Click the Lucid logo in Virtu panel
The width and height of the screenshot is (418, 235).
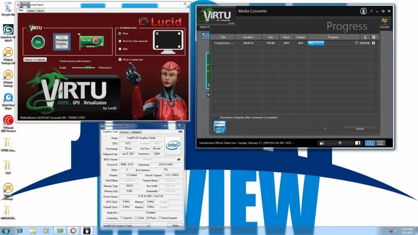(x=160, y=22)
